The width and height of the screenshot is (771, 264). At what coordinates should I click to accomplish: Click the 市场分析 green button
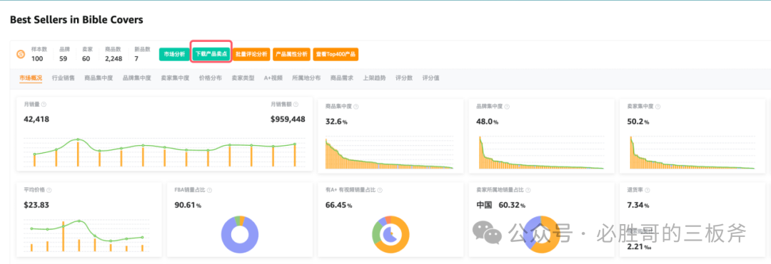pos(174,54)
